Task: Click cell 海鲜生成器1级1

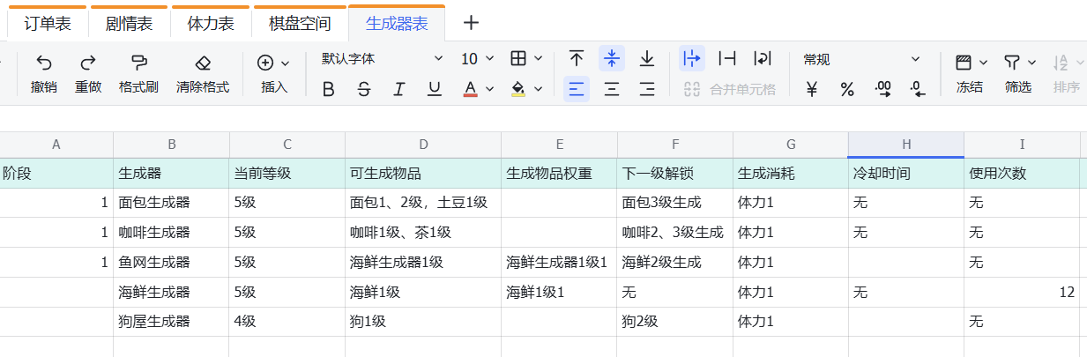Action: point(559,263)
